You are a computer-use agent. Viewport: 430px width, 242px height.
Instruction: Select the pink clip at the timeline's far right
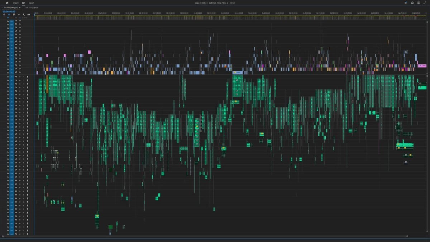pos(422,66)
